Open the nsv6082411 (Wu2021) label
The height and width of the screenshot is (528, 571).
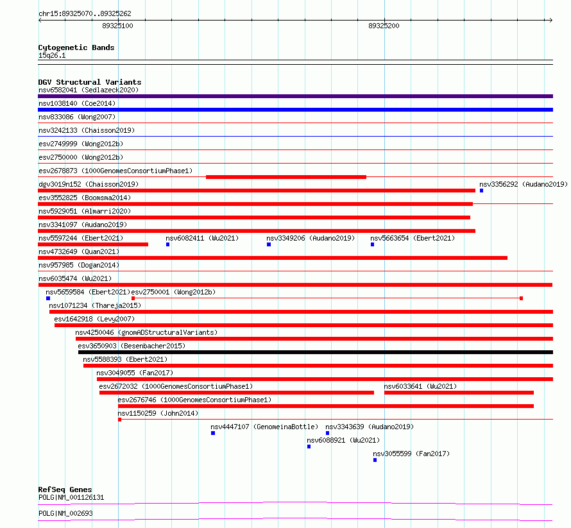pyautogui.click(x=202, y=238)
